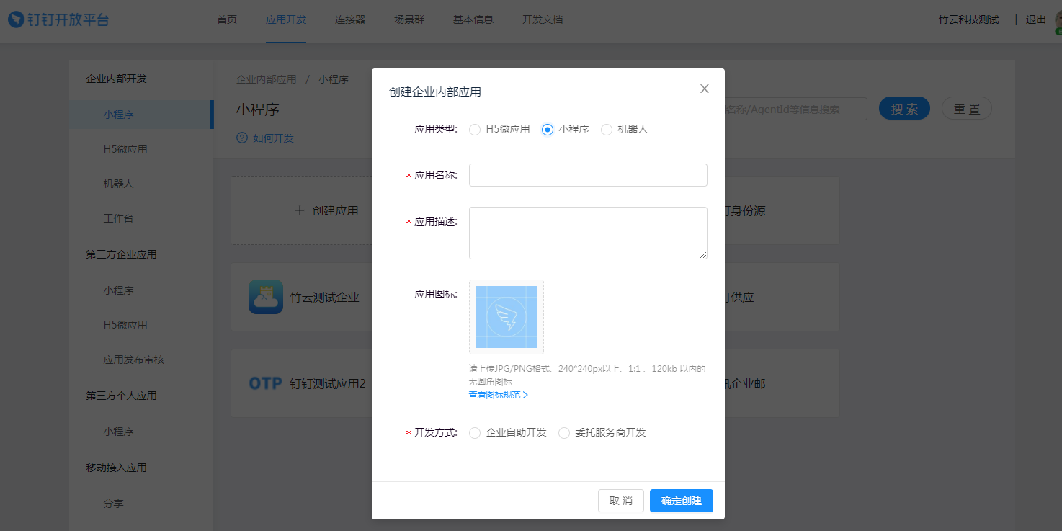Screen dimensions: 1062x531
Task: Click the 第三方个人应用 sidebar heading
Action: 122,396
